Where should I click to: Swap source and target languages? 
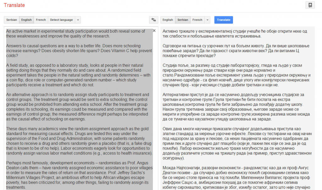tap(153, 20)
